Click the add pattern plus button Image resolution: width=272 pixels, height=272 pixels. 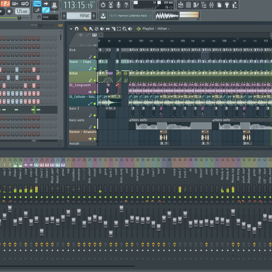click(94, 16)
